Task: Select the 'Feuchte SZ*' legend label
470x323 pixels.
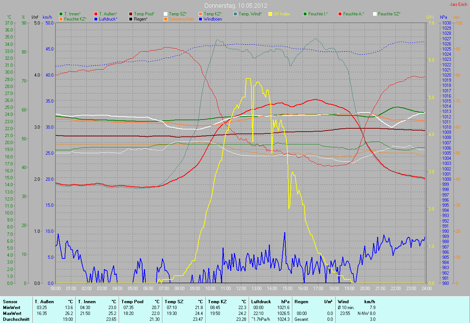Action: click(x=389, y=14)
